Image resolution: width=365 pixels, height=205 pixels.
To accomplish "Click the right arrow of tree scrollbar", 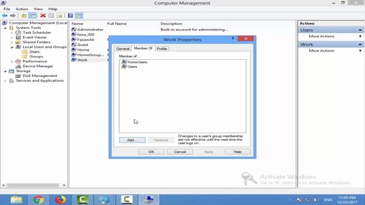I will point(64,185).
